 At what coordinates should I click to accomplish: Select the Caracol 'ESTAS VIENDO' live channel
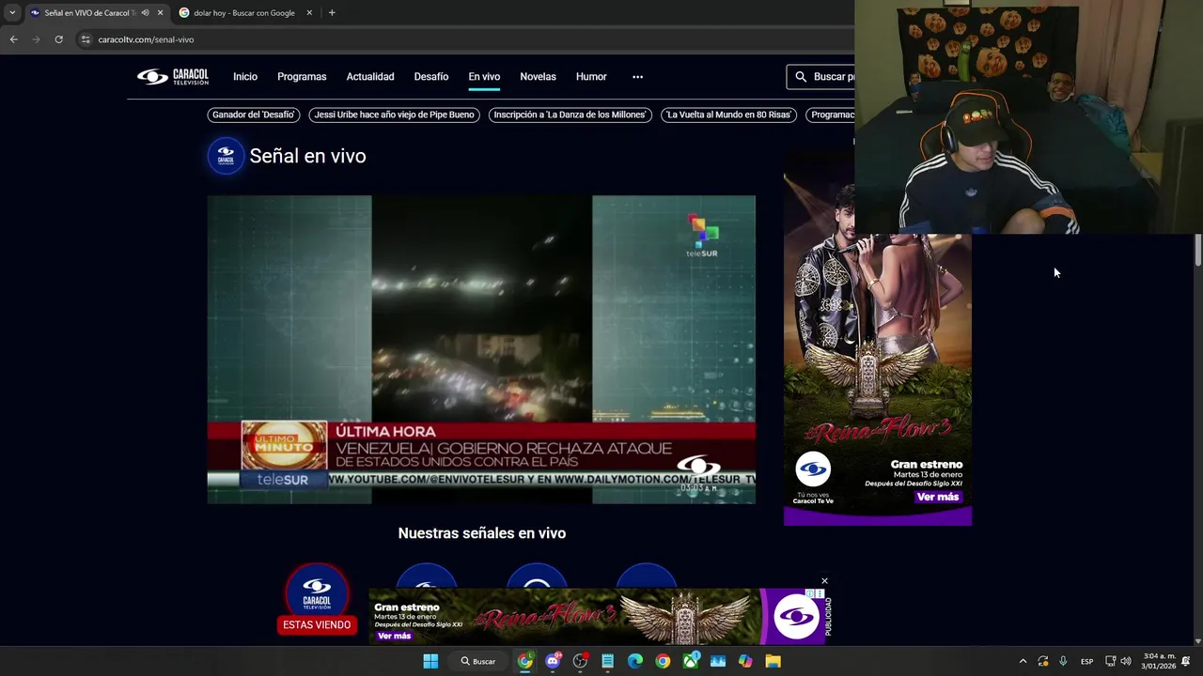317,599
